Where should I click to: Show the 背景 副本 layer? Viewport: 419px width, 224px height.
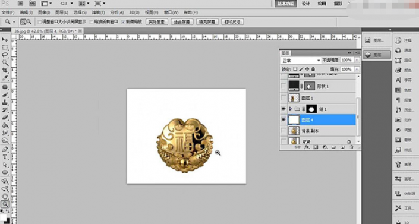283,131
